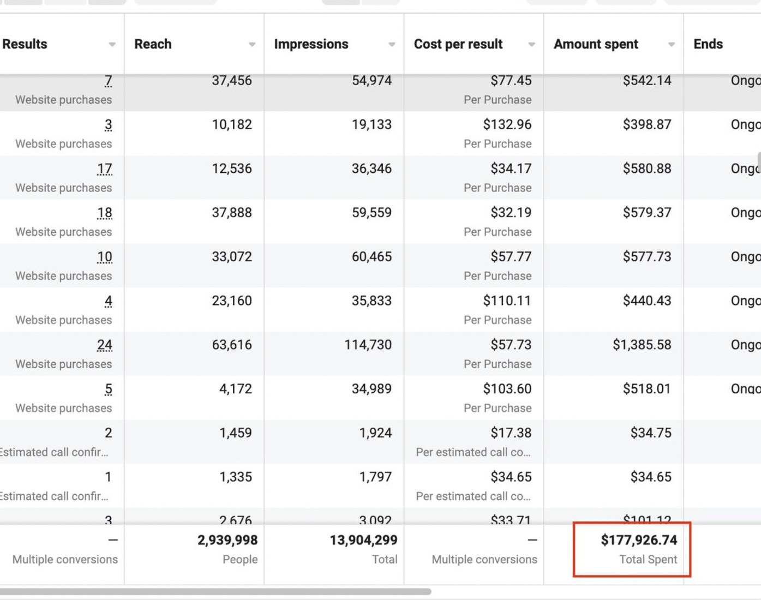Sort by the Amount spent header
Screen dimensions: 761x600
[x=596, y=44]
